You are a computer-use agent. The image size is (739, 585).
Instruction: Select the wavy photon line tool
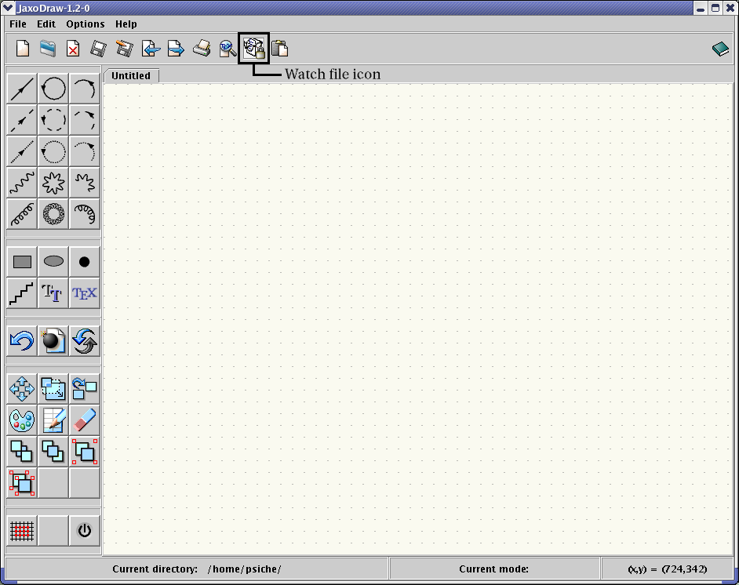click(x=22, y=183)
